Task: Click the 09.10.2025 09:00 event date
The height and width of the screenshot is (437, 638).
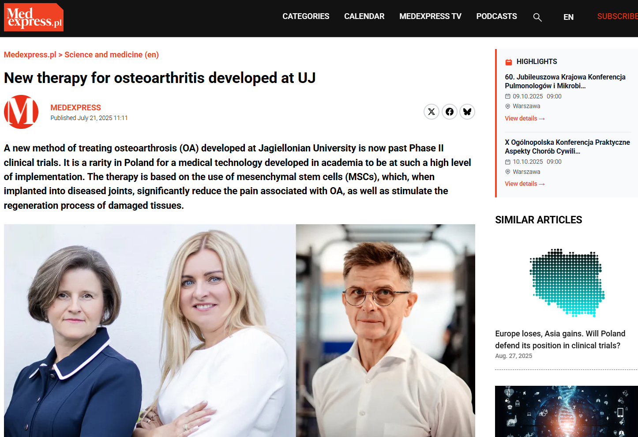Action: tap(537, 96)
